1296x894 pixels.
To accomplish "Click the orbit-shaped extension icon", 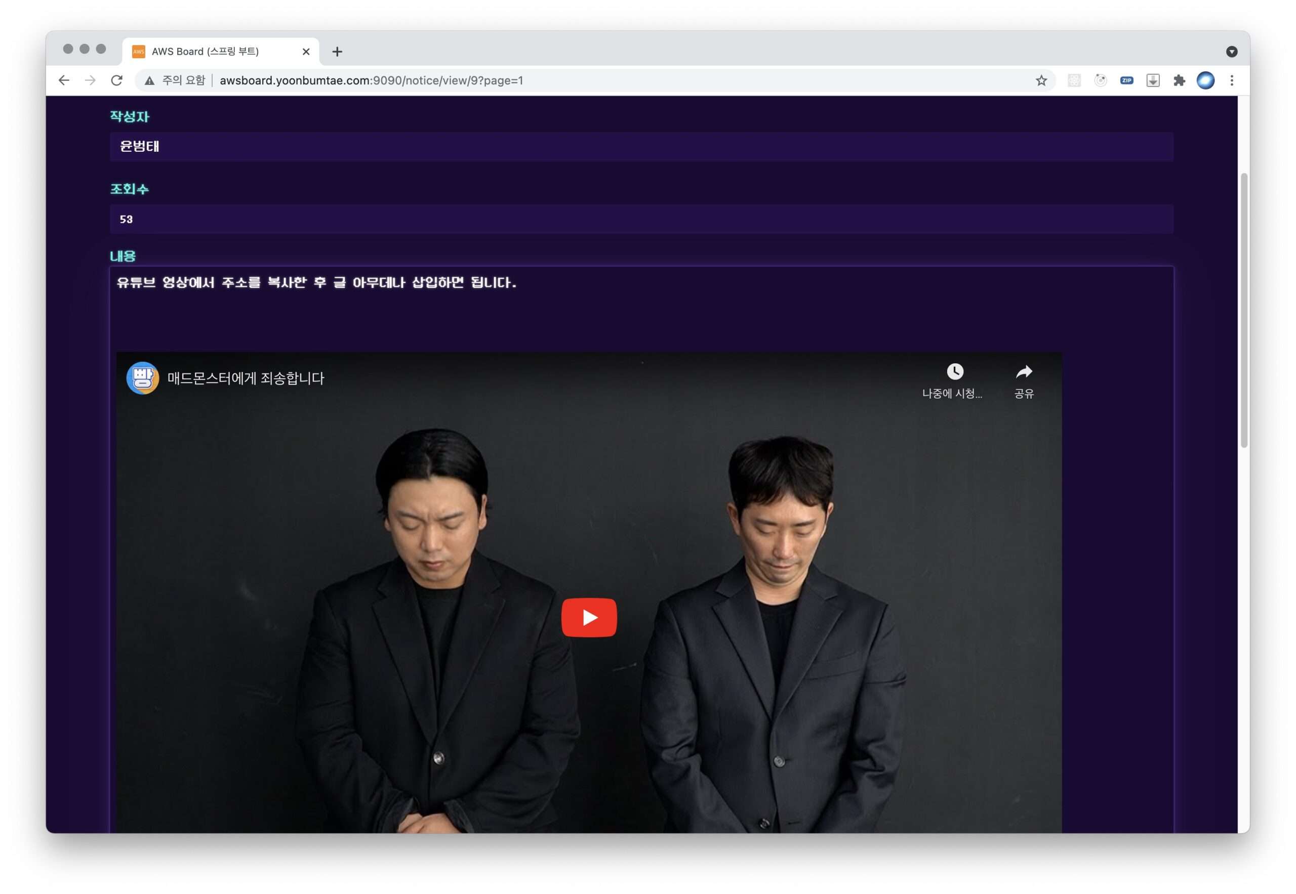I will click(1101, 80).
